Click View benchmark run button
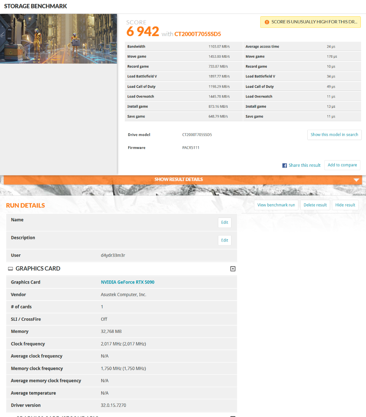 tap(276, 205)
